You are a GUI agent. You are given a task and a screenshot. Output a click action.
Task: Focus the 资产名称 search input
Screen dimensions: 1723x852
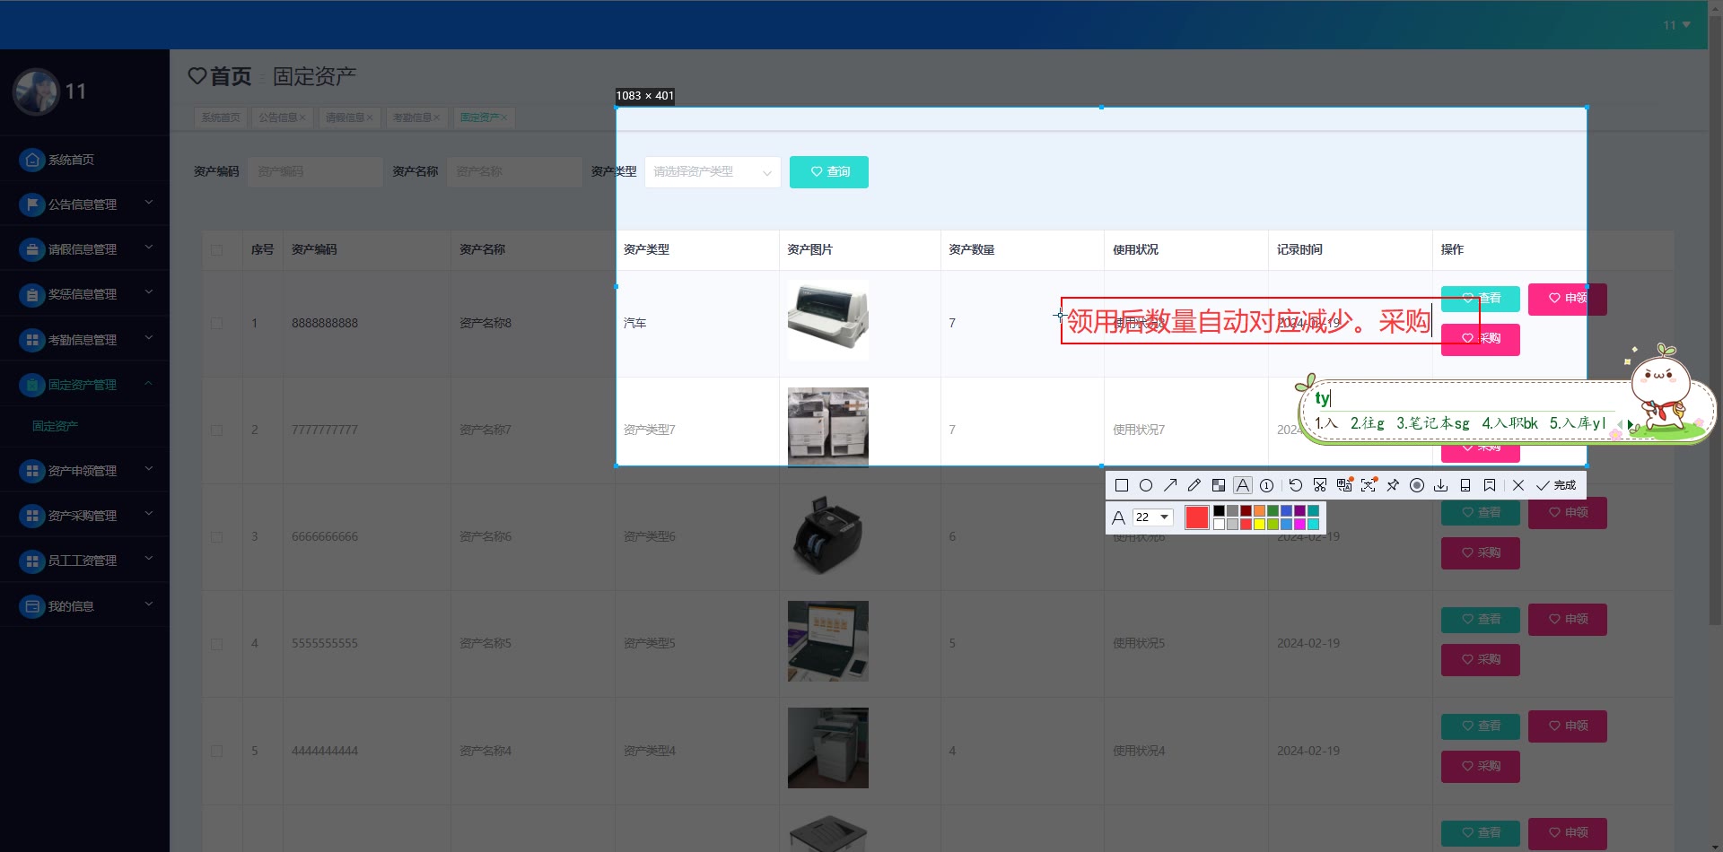(x=514, y=172)
